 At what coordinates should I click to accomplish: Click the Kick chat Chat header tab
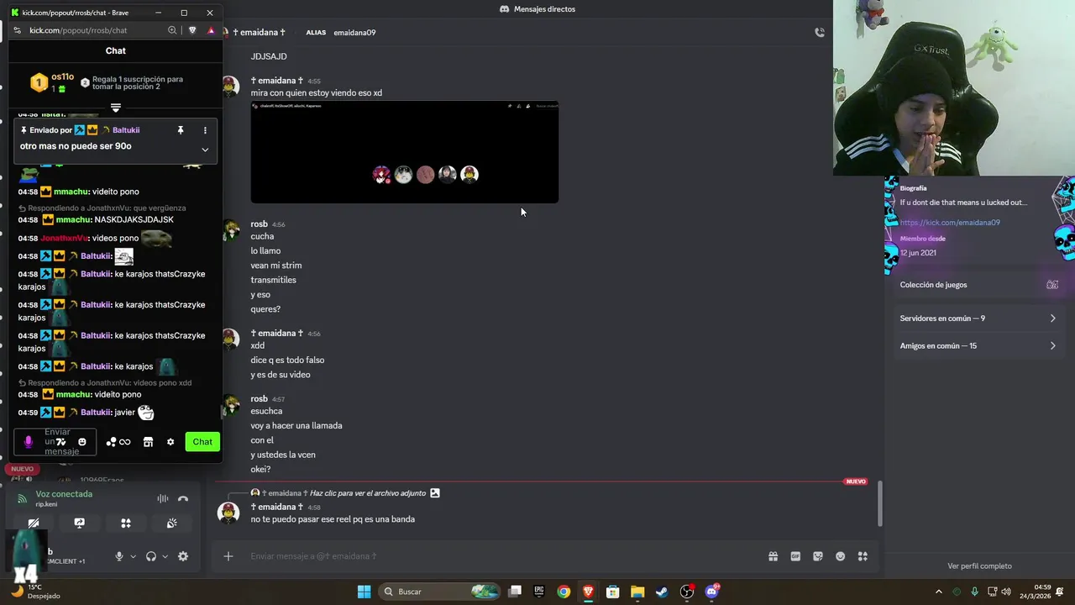click(x=116, y=50)
